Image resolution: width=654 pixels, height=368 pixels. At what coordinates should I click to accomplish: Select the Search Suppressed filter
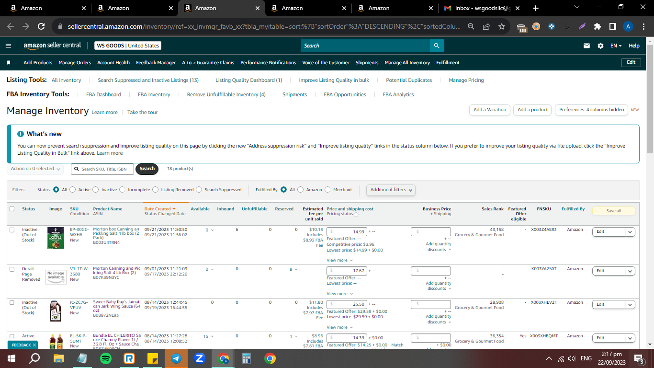[x=199, y=190]
